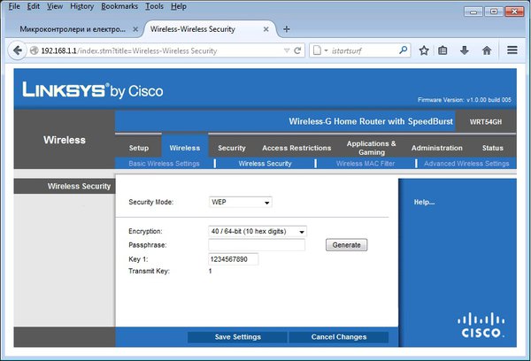Expand the Security Mode WEP dropdown
Viewport: 531px width, 361px height.
(241, 202)
